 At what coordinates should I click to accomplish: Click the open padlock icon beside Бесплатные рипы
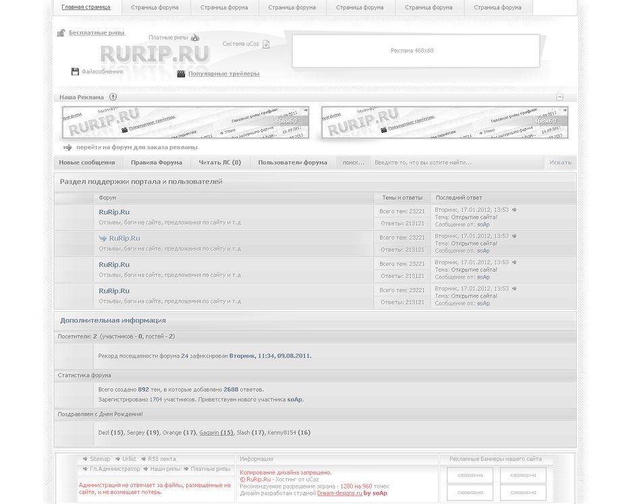tap(61, 32)
